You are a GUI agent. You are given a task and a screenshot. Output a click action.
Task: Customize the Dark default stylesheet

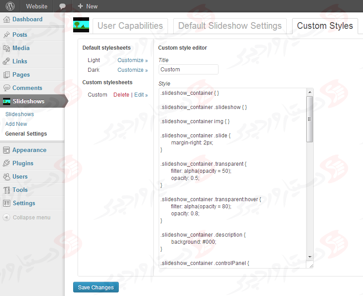click(x=132, y=70)
